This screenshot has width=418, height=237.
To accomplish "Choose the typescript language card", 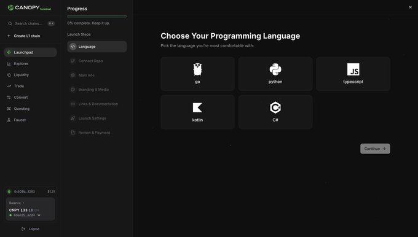I will pyautogui.click(x=353, y=74).
